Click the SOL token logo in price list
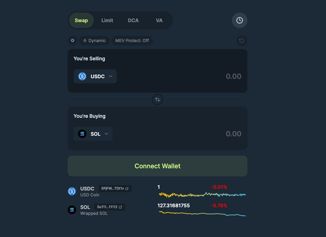326x237 pixels. click(x=72, y=210)
